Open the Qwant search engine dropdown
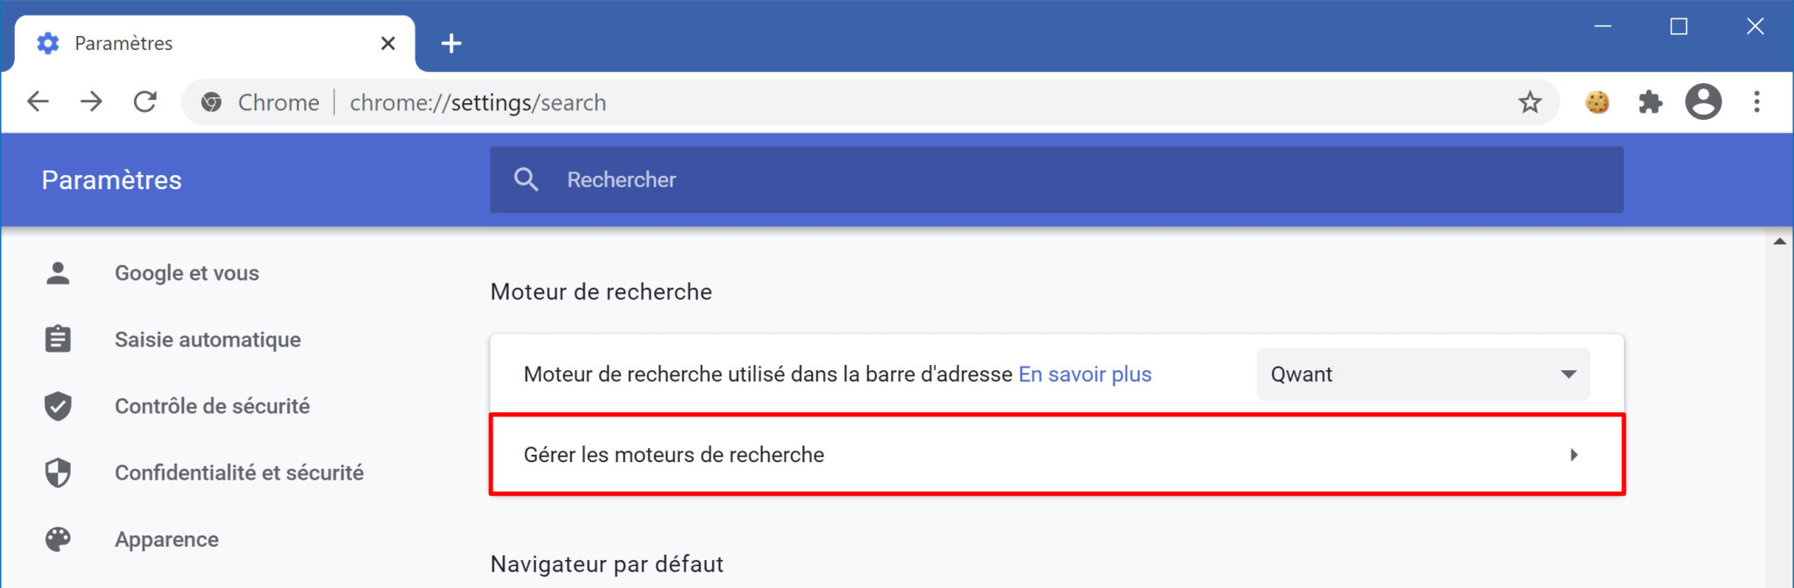The height and width of the screenshot is (588, 1794). [1421, 374]
